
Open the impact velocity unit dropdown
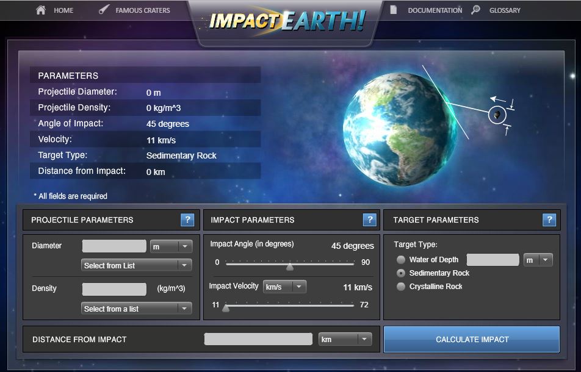coord(284,287)
